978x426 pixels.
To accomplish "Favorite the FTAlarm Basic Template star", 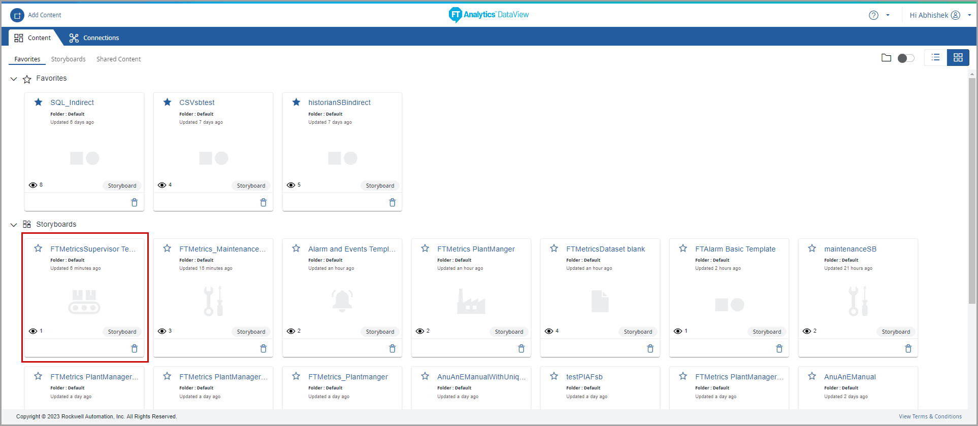I will [x=683, y=248].
